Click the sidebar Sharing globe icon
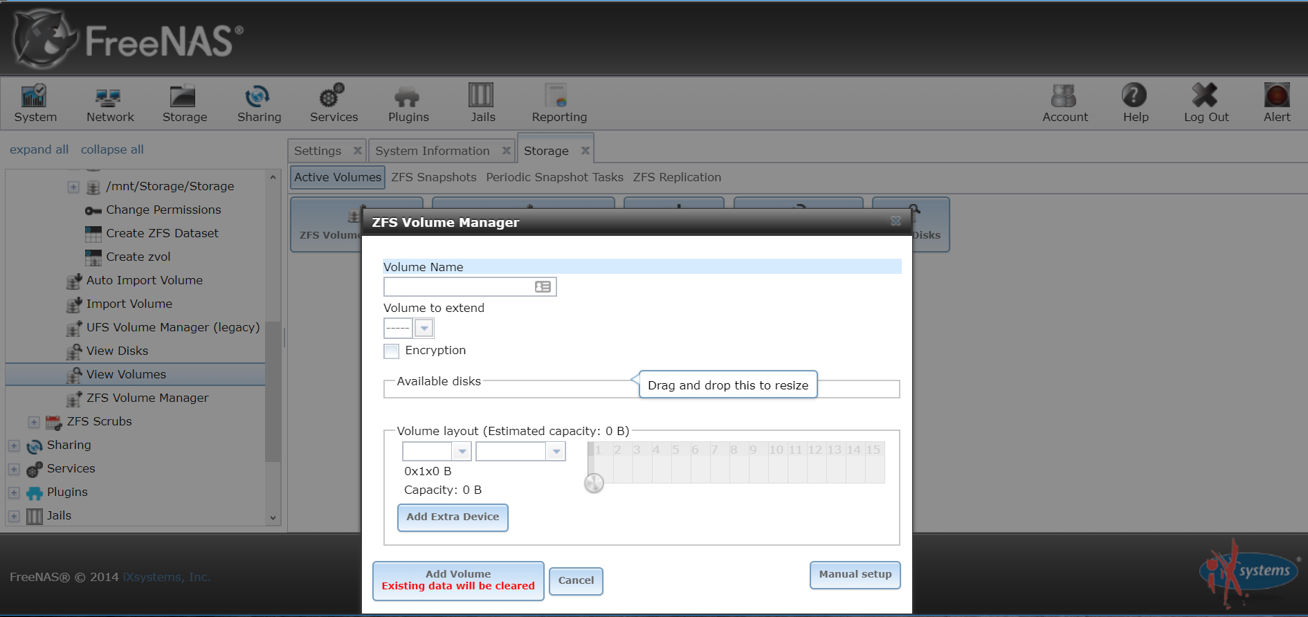 click(35, 445)
